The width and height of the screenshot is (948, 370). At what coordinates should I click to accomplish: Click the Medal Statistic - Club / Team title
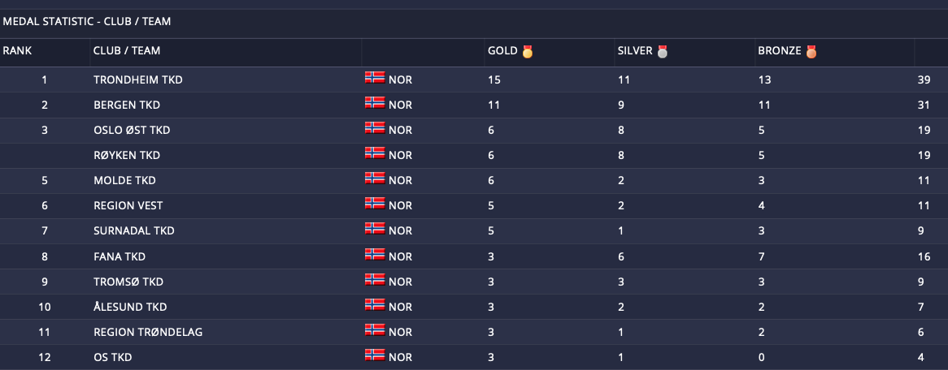pos(87,22)
